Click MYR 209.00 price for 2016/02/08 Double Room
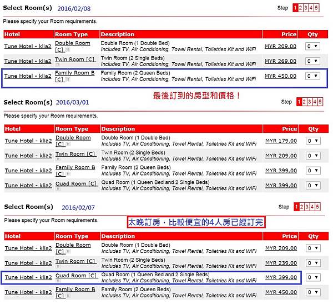The height and width of the screenshot is (304, 333). 280,46
